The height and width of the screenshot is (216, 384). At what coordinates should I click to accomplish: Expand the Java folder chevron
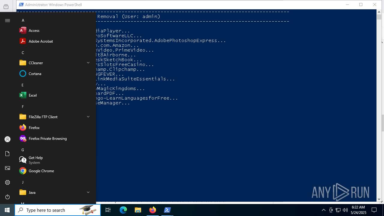[88, 192]
